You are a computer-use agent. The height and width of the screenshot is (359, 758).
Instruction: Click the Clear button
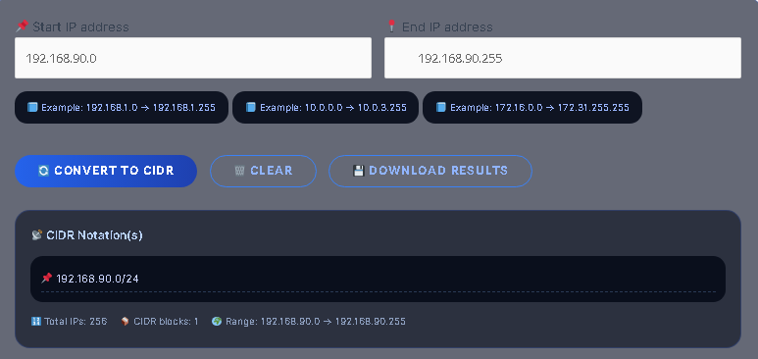tap(263, 171)
